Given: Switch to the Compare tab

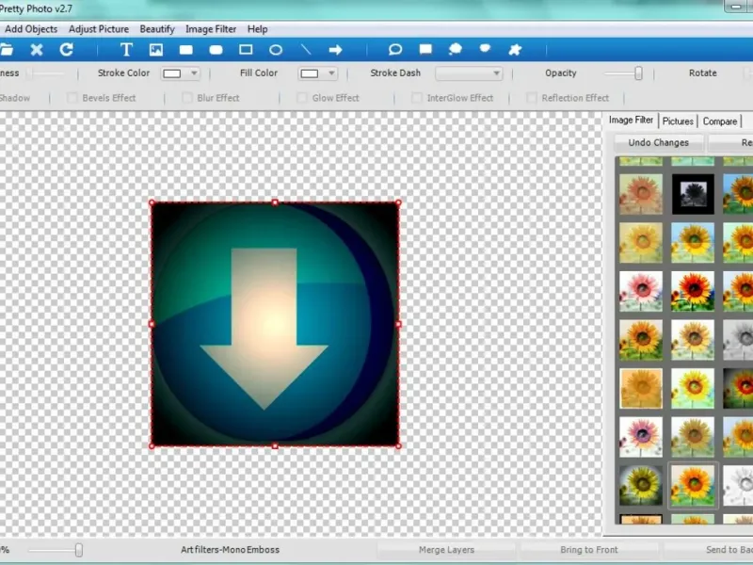Looking at the screenshot, I should point(720,121).
